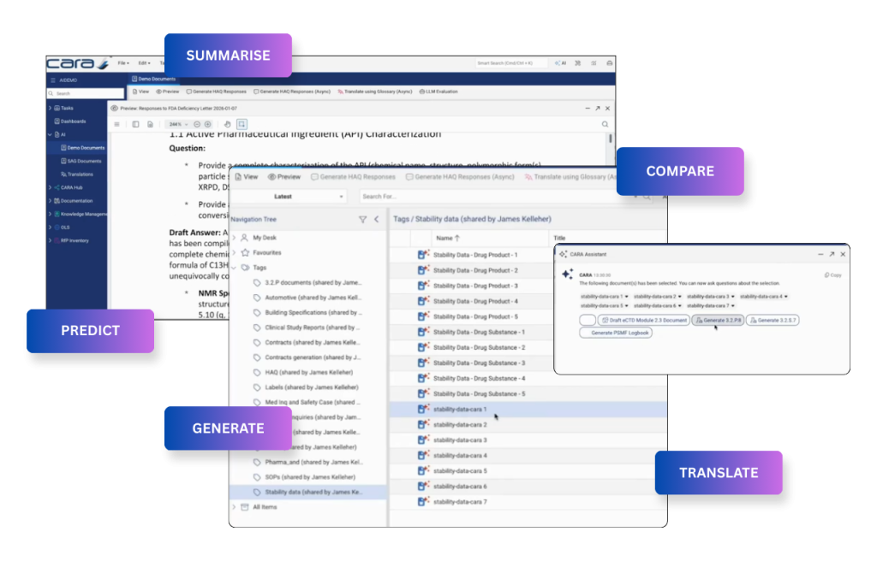Click the filter icon in Navigation Tree
The width and height of the screenshot is (877, 561).
coord(362,220)
